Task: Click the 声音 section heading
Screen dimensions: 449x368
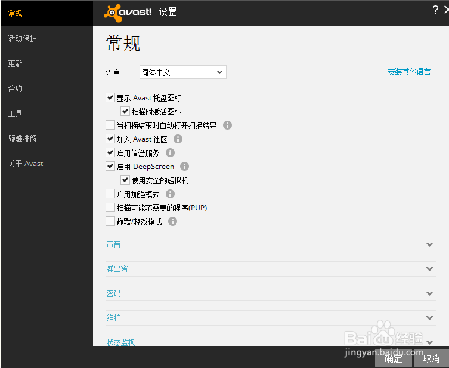Action: pos(113,244)
